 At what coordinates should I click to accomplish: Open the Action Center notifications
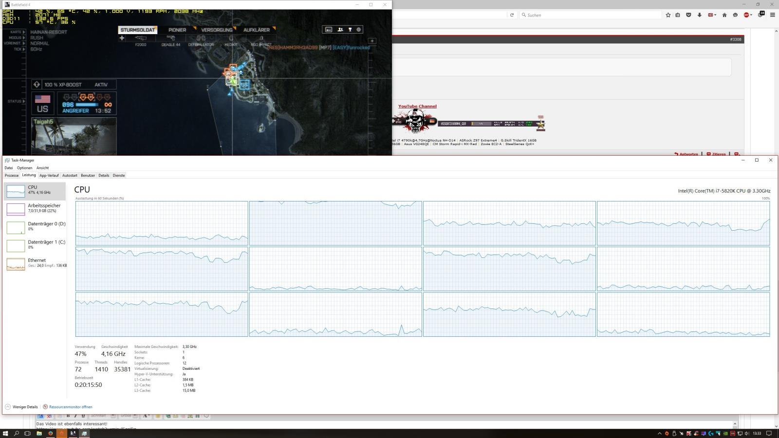point(769,433)
